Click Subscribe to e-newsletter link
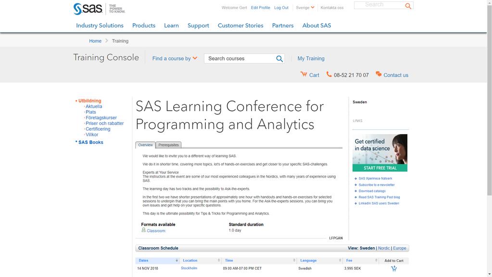Image resolution: width=492 pixels, height=277 pixels. tap(377, 185)
